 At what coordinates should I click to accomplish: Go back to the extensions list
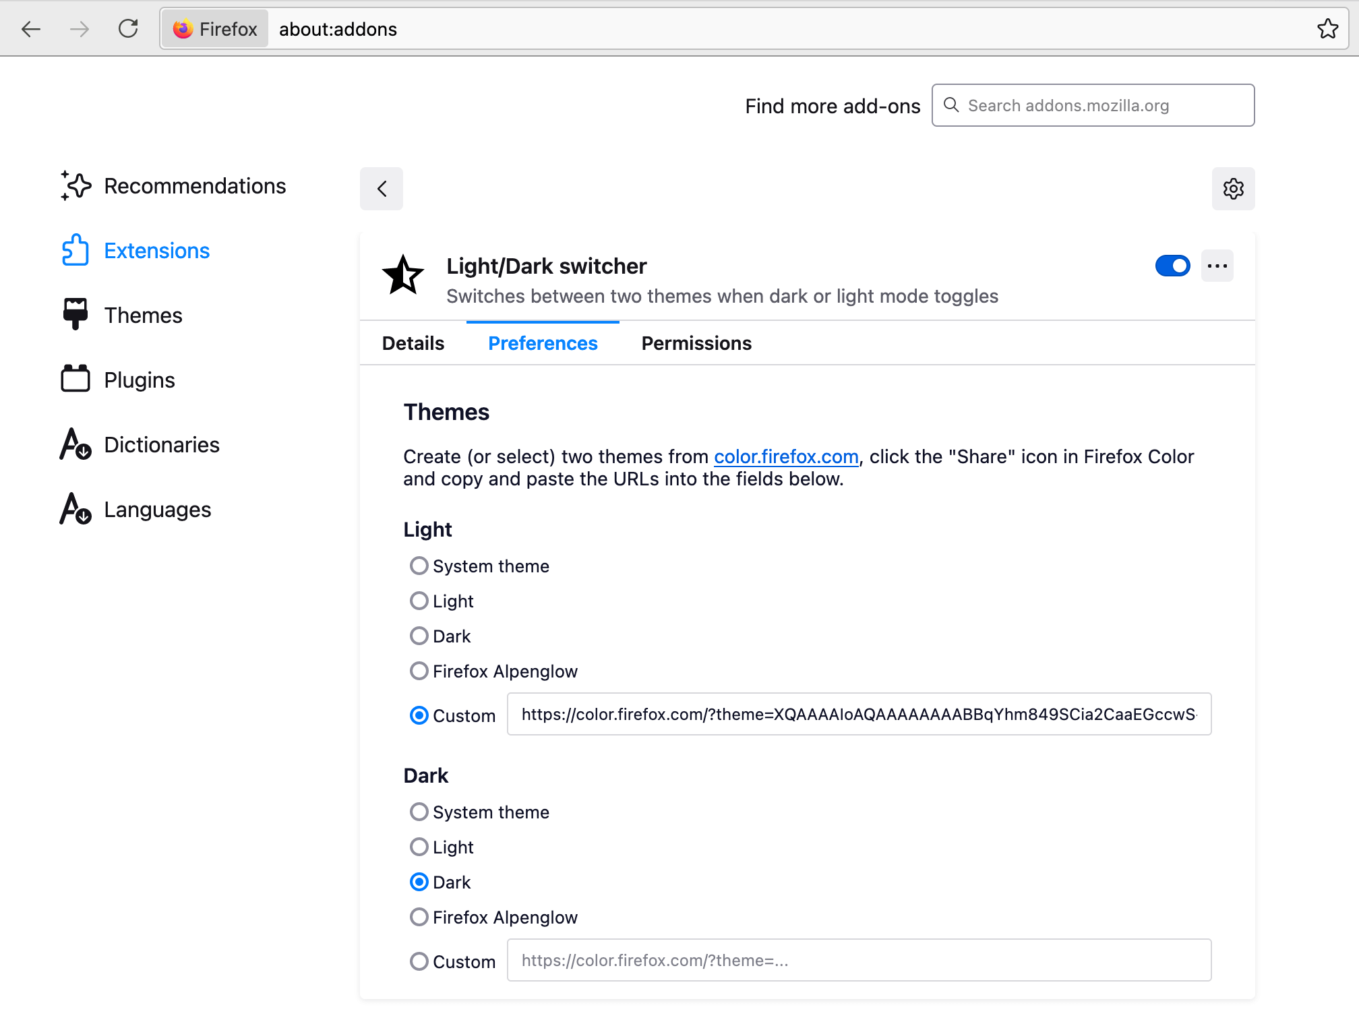point(381,189)
